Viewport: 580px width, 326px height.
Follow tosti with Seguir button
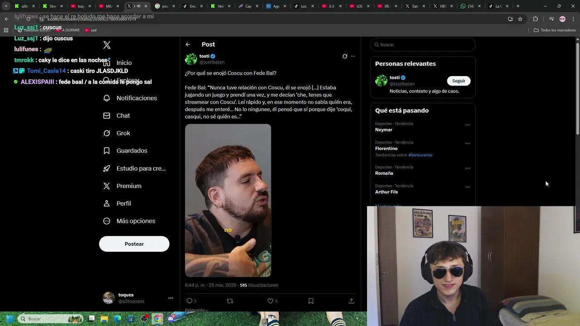coord(459,81)
